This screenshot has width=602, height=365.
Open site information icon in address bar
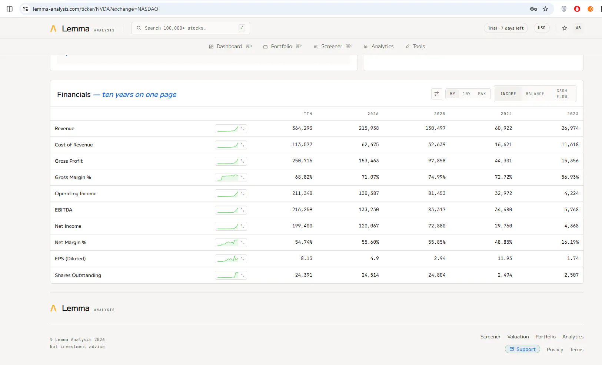pos(25,9)
